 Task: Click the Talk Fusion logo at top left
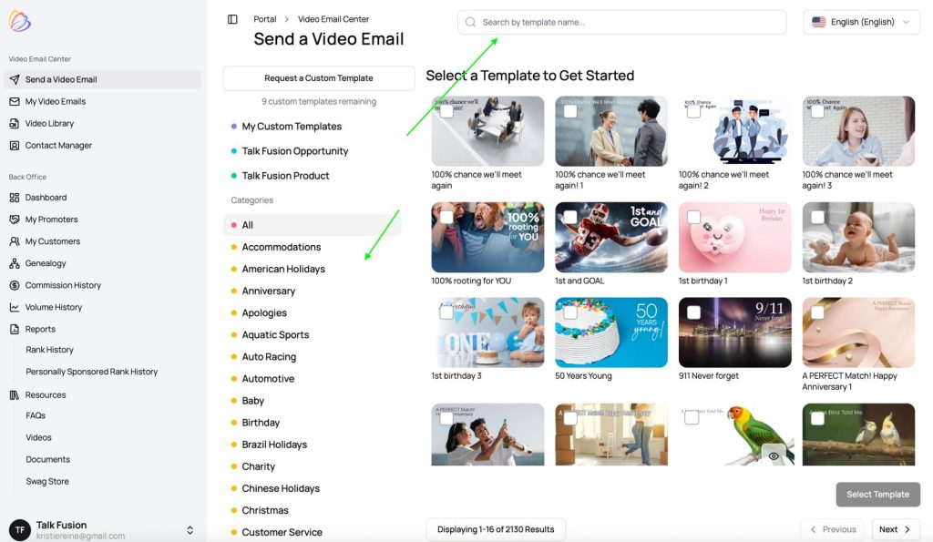click(x=20, y=21)
